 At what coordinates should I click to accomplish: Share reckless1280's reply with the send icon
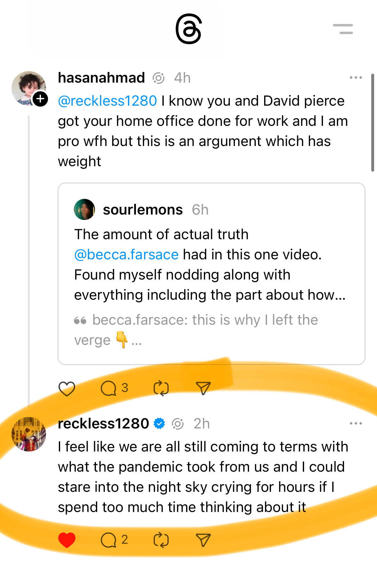pos(203,540)
